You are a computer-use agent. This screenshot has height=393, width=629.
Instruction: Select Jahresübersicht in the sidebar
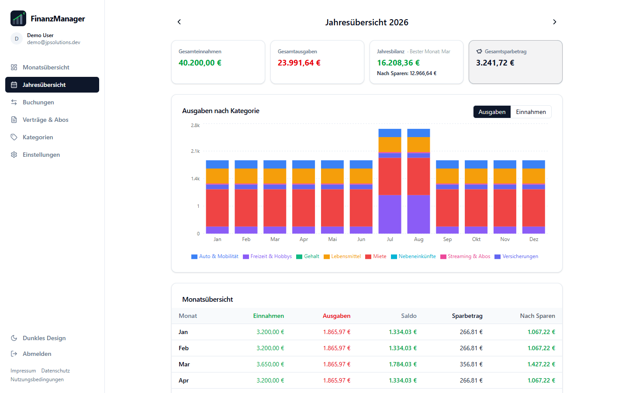tap(52, 85)
